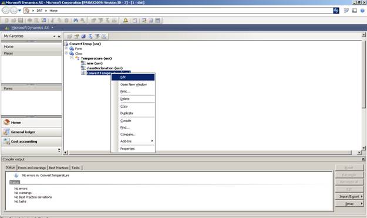Click the Import/Export button
Viewport: 367px width, 218px height.
pyautogui.click(x=349, y=196)
